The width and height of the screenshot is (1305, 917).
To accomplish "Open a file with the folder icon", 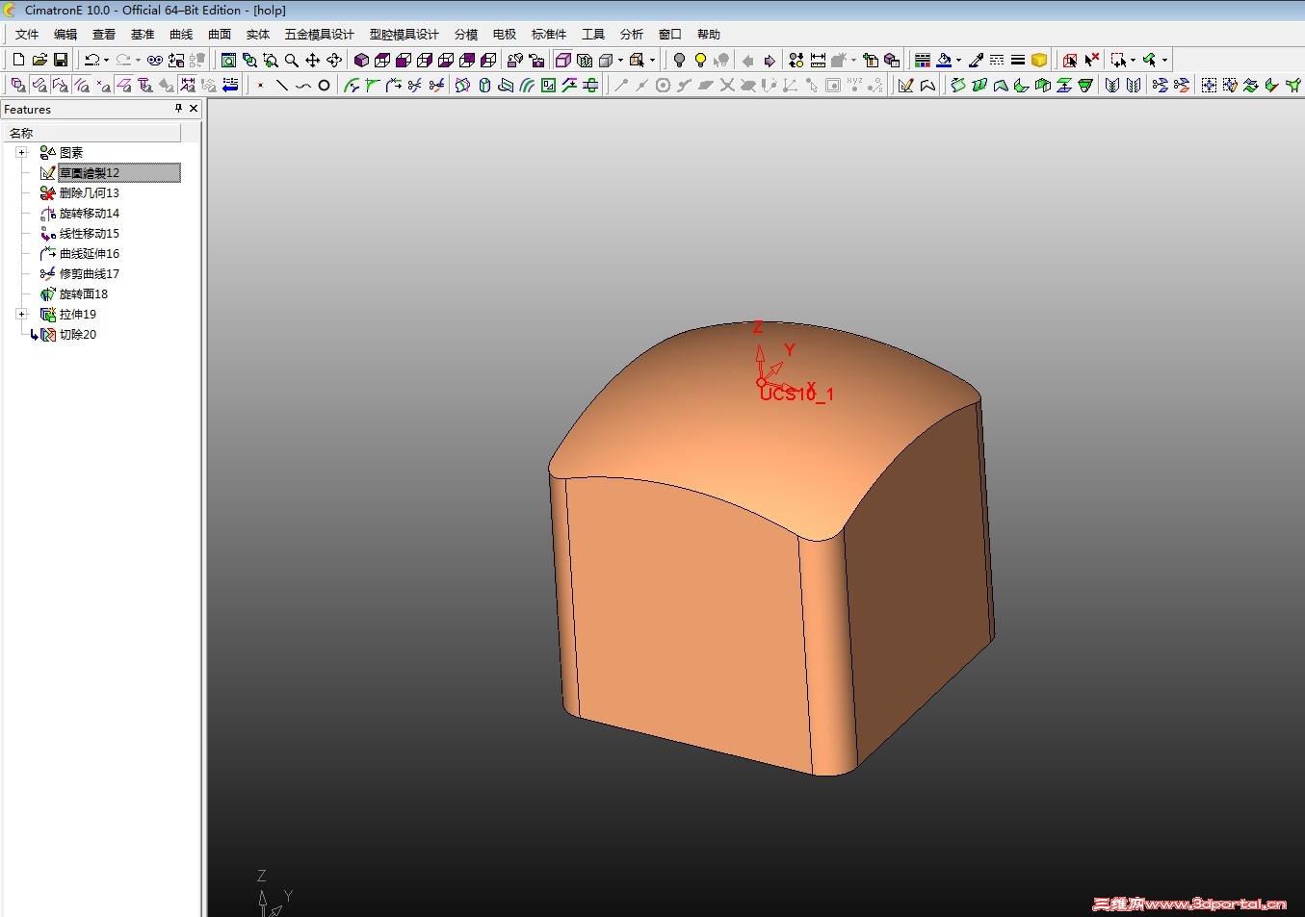I will click(x=39, y=60).
